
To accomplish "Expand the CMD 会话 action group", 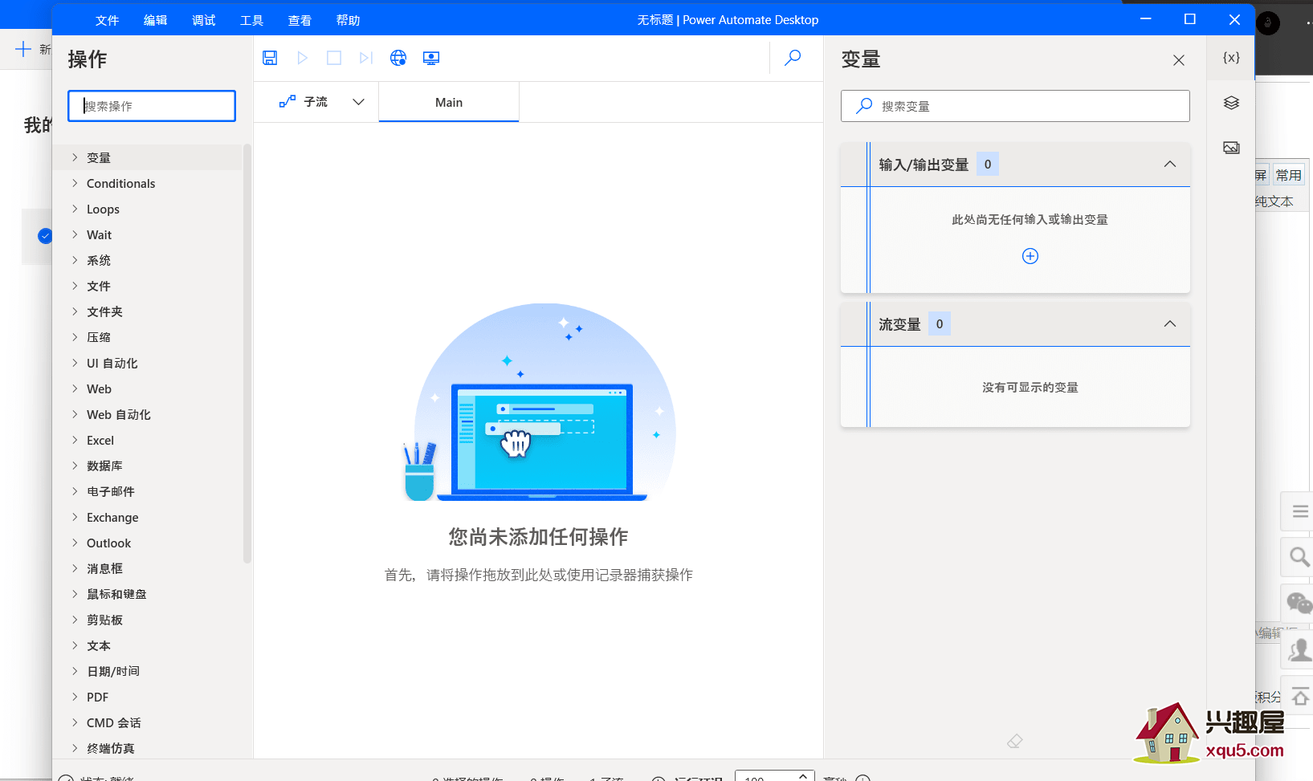I will (75, 722).
